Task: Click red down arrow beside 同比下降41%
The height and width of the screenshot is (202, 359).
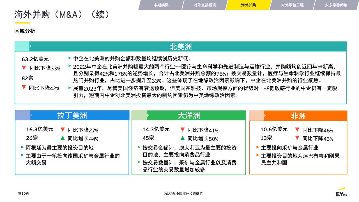Action: tap(182, 130)
